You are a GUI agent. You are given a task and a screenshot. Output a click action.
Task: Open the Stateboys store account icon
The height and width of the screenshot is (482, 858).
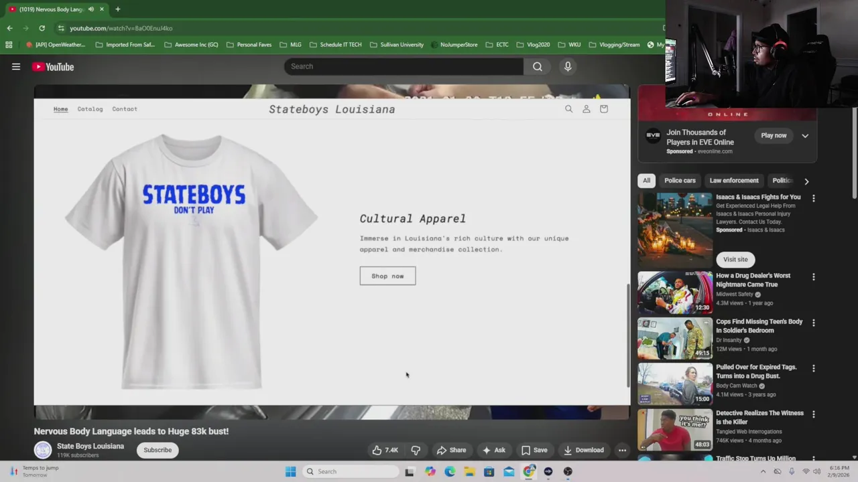[586, 108]
